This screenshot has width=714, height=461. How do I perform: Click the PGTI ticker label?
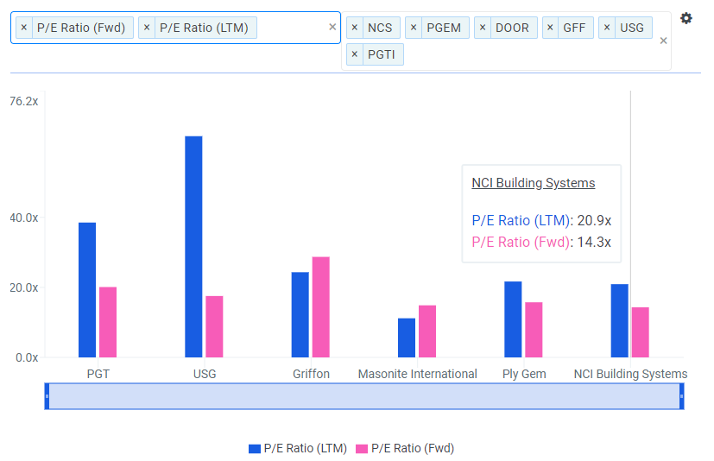pyautogui.click(x=381, y=54)
